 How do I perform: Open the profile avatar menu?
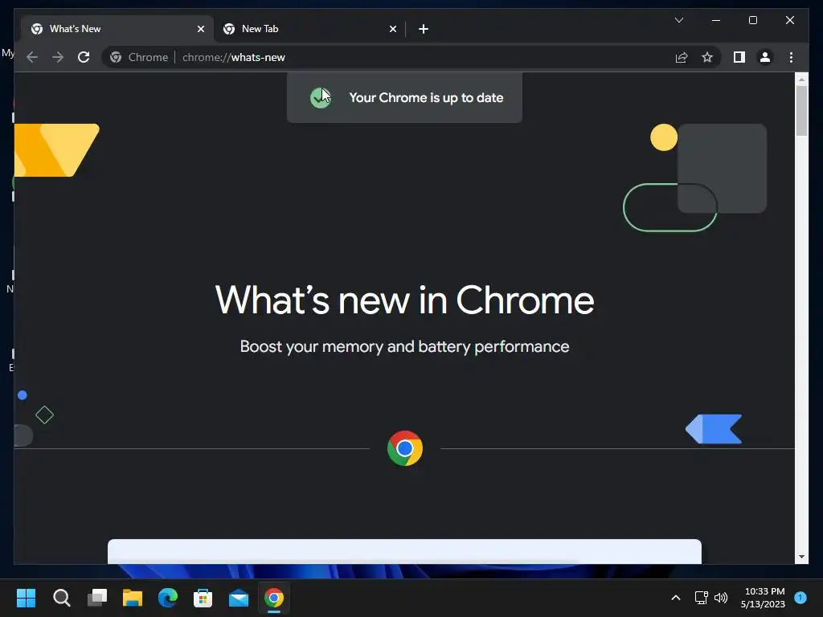[x=765, y=57]
